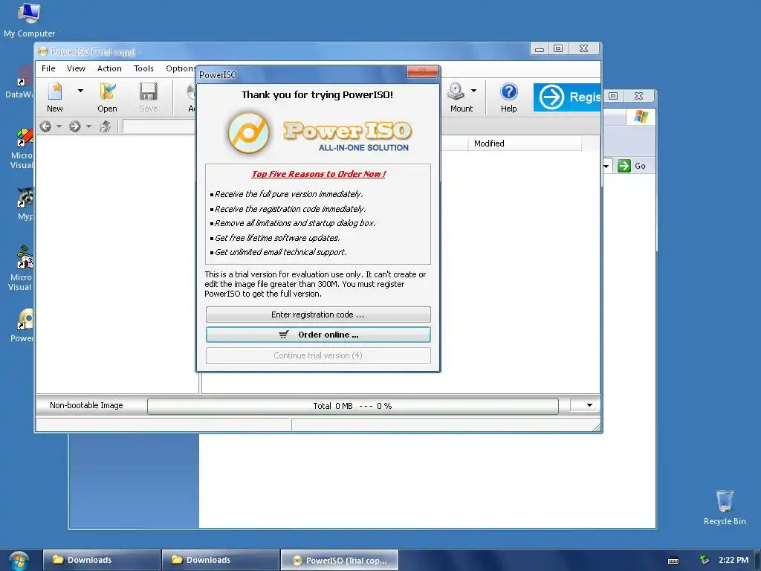Click the Non-bootable Image status label
761x571 pixels.
(x=86, y=405)
